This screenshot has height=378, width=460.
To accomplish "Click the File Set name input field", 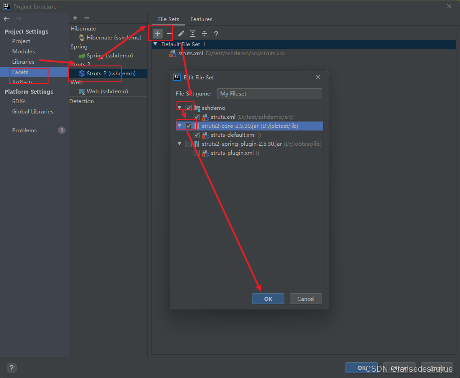I will [270, 94].
